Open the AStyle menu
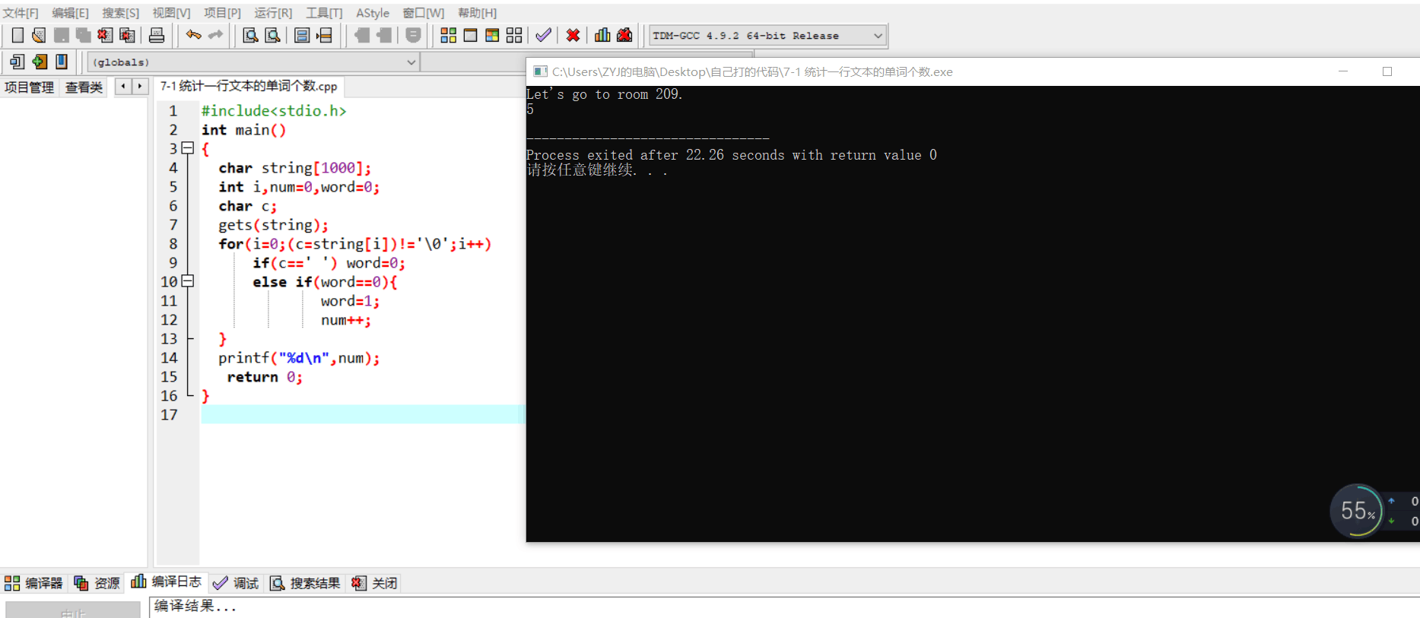Image resolution: width=1420 pixels, height=618 pixels. (373, 13)
